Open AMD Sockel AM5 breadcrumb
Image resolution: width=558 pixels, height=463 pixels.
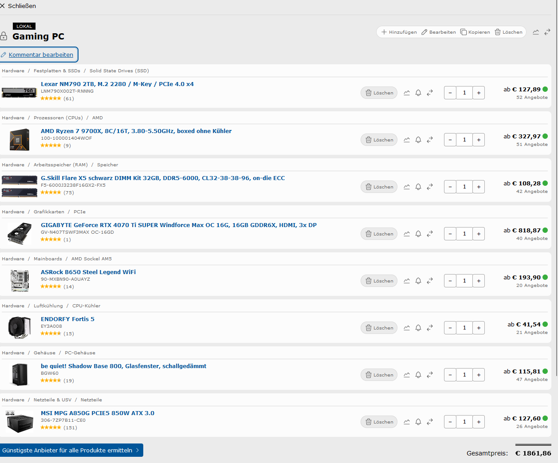(x=91, y=259)
